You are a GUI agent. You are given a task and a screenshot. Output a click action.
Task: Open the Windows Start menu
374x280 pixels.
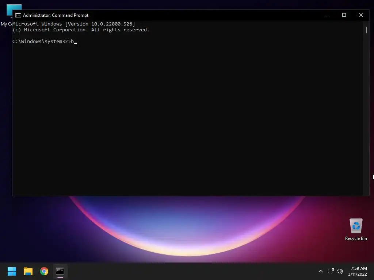[x=12, y=271]
